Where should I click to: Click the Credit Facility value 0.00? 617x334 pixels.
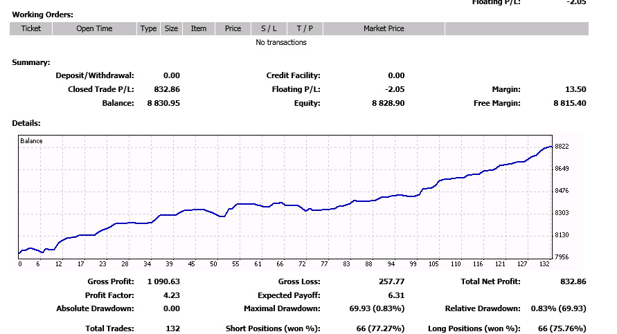pyautogui.click(x=396, y=75)
